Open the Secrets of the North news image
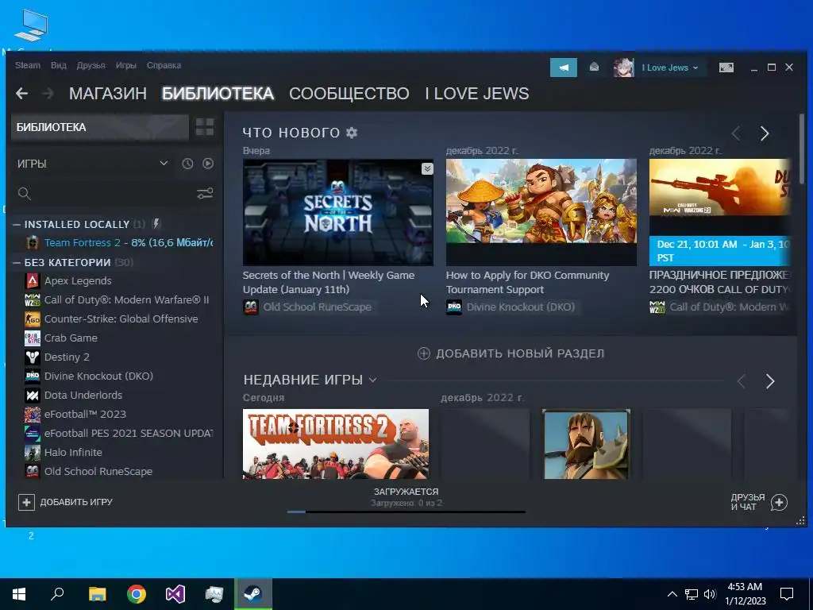Image resolution: width=813 pixels, height=610 pixels. pyautogui.click(x=338, y=212)
